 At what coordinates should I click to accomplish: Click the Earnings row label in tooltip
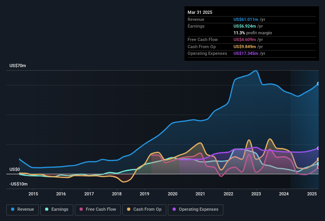pos(196,26)
